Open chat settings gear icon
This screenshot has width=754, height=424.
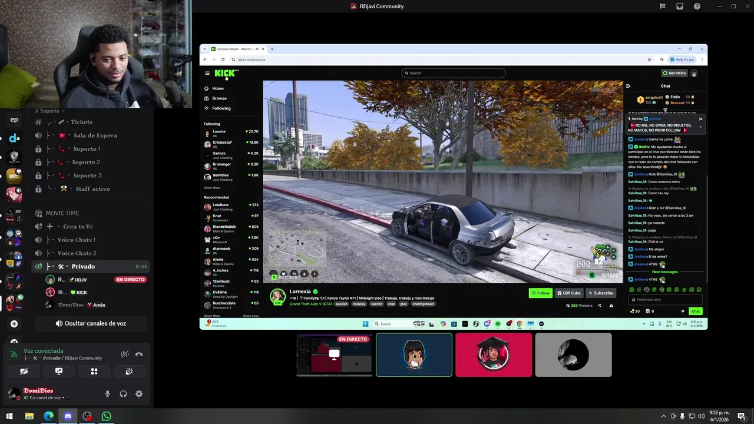tap(683, 311)
